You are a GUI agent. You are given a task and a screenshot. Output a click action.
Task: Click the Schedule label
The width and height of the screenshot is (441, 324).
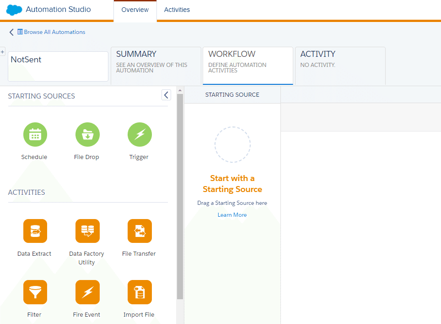(34, 157)
